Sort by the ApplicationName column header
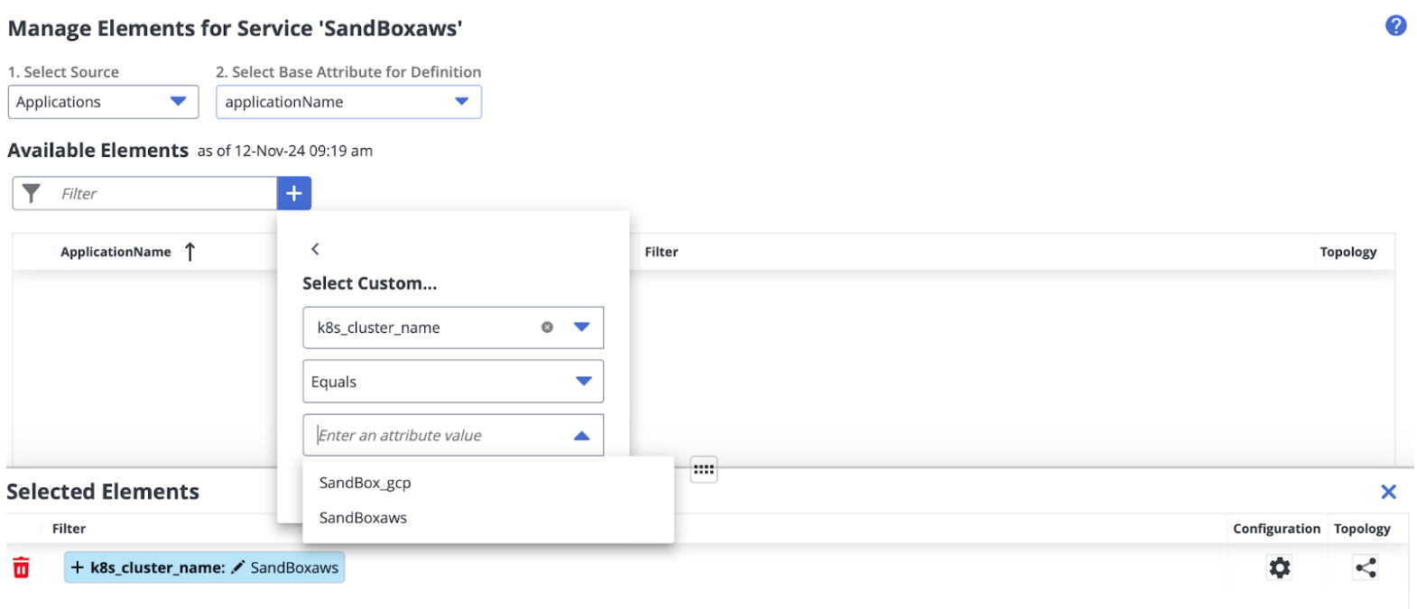Viewport: 1417px width, 609px height. [116, 252]
